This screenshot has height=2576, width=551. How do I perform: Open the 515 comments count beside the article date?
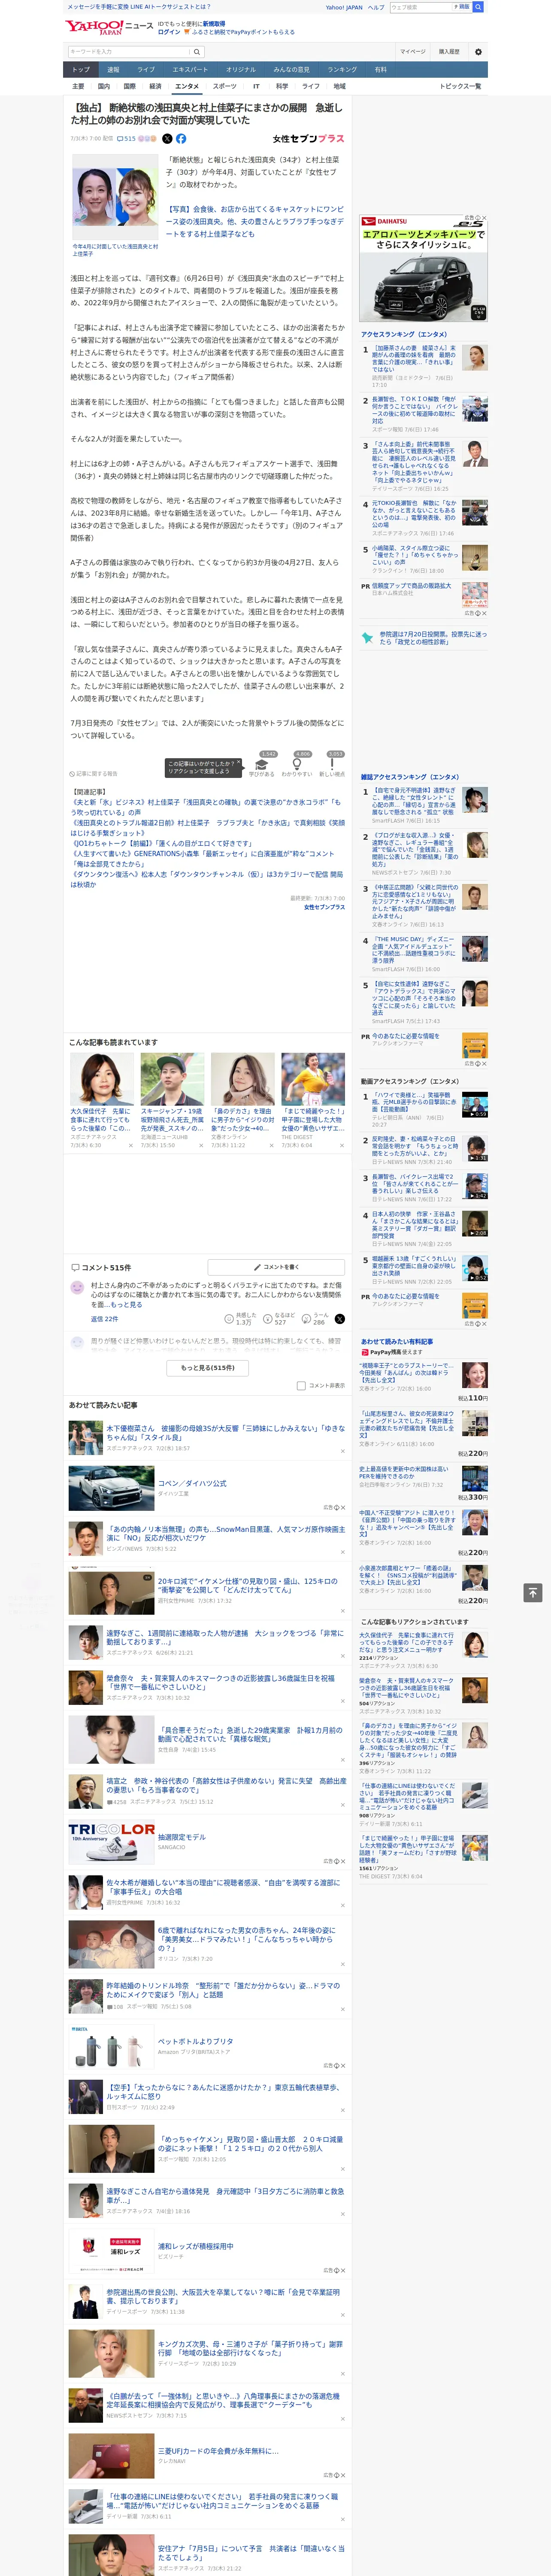point(126,139)
